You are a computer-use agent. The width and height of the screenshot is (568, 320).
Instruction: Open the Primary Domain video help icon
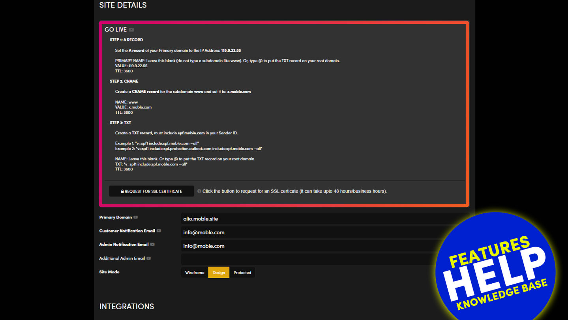coord(135,217)
